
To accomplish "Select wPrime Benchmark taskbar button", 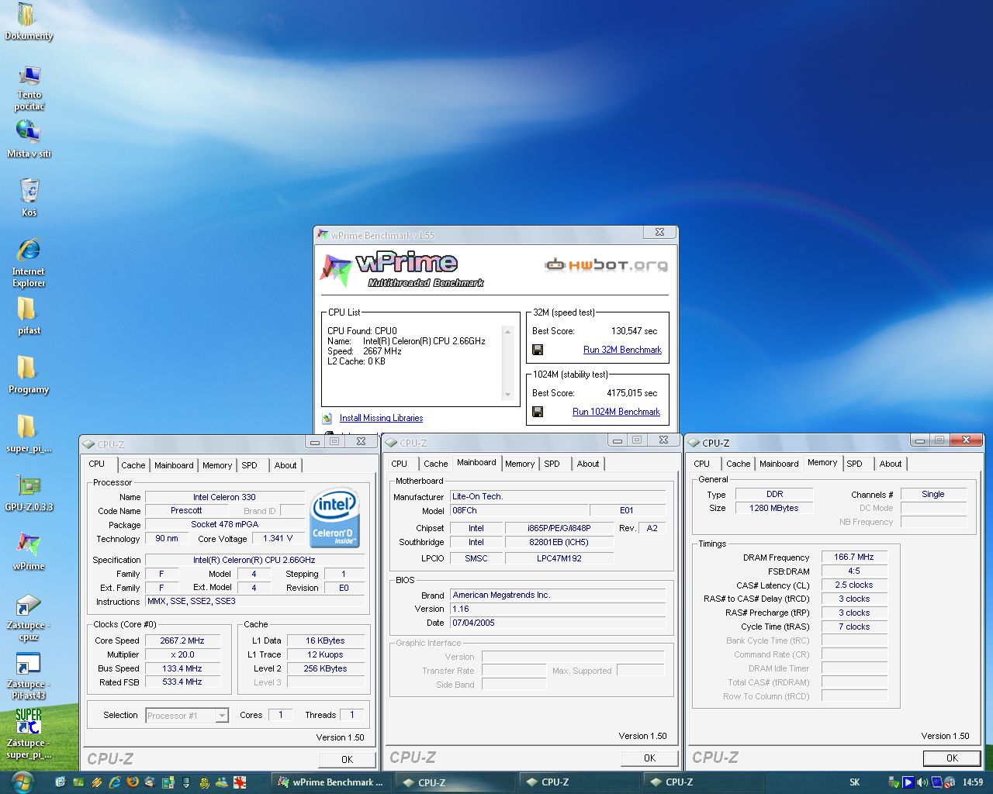I will pos(332,782).
